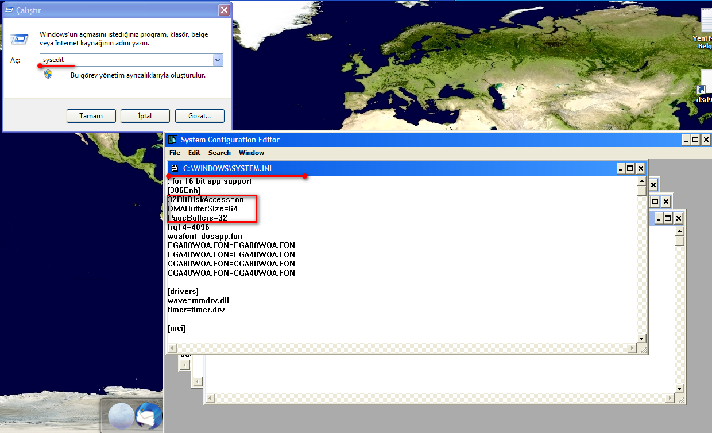Click up arrow of rearmost child window scrollbar
Screen dimensions: 712x433
[680, 231]
